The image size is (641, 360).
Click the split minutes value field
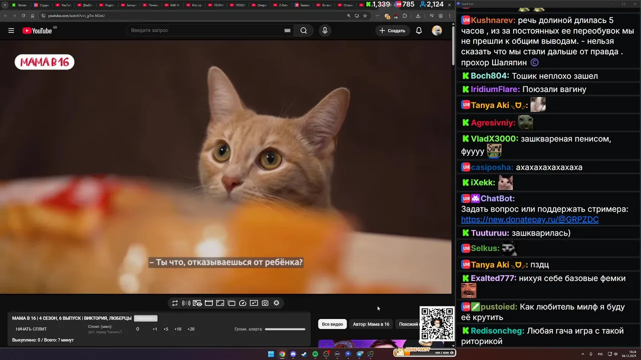(x=138, y=329)
